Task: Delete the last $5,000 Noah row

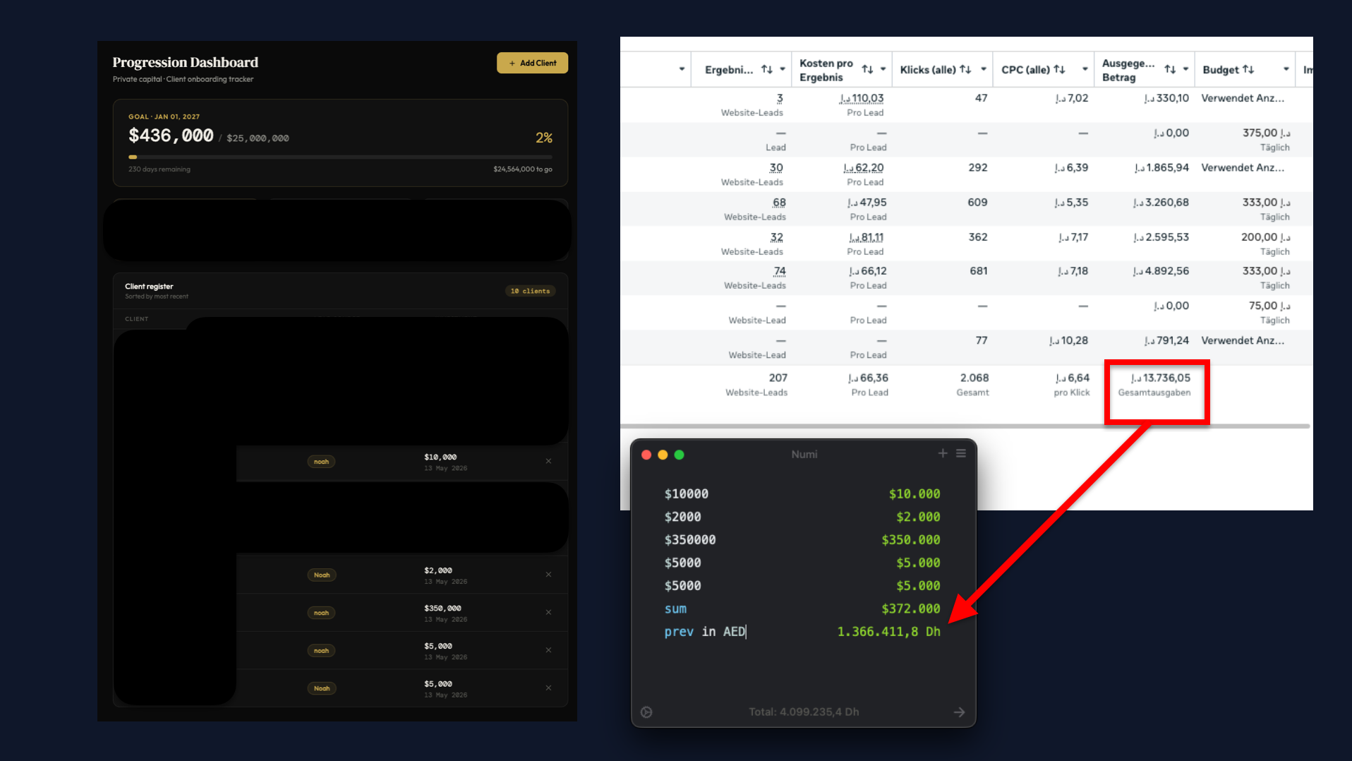Action: (x=548, y=688)
